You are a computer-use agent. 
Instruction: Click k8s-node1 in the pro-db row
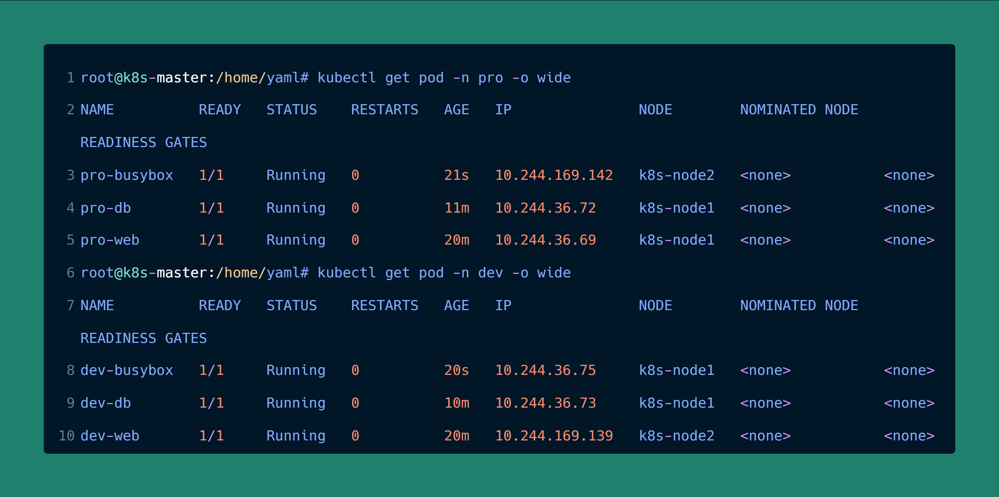(x=677, y=208)
